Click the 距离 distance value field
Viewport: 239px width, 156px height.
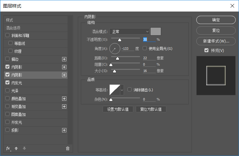[x=148, y=58]
